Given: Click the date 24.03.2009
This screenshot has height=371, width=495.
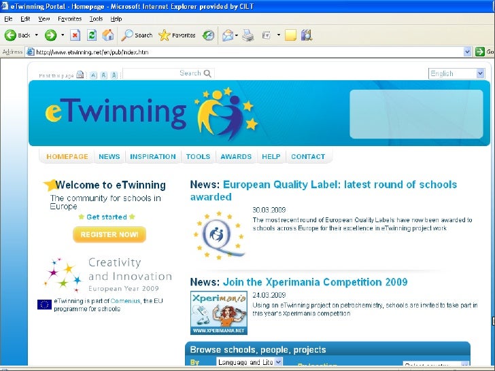Looking at the screenshot, I should (269, 295).
